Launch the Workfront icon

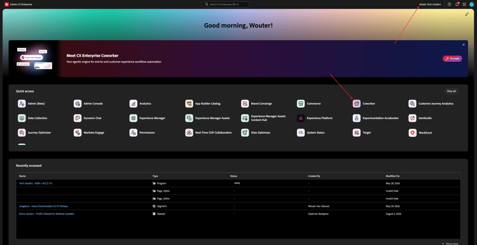point(413,133)
